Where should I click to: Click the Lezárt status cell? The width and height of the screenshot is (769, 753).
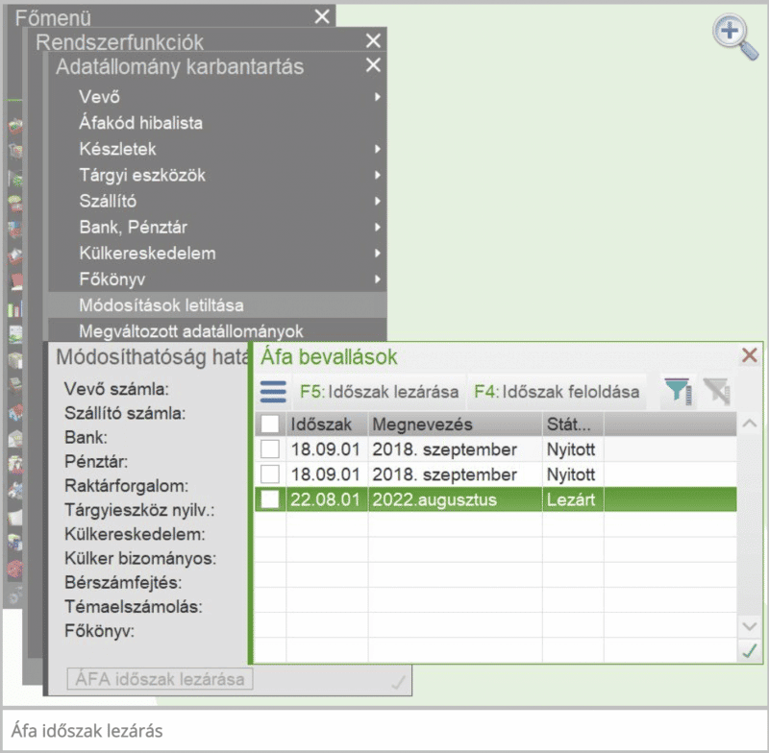[x=573, y=499]
